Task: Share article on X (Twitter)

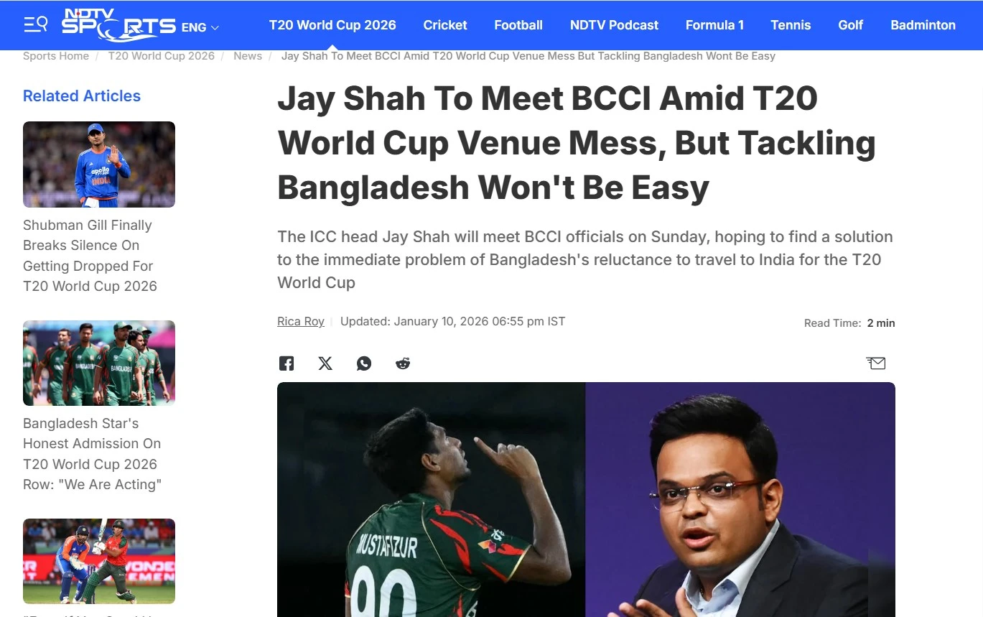Action: [x=325, y=363]
